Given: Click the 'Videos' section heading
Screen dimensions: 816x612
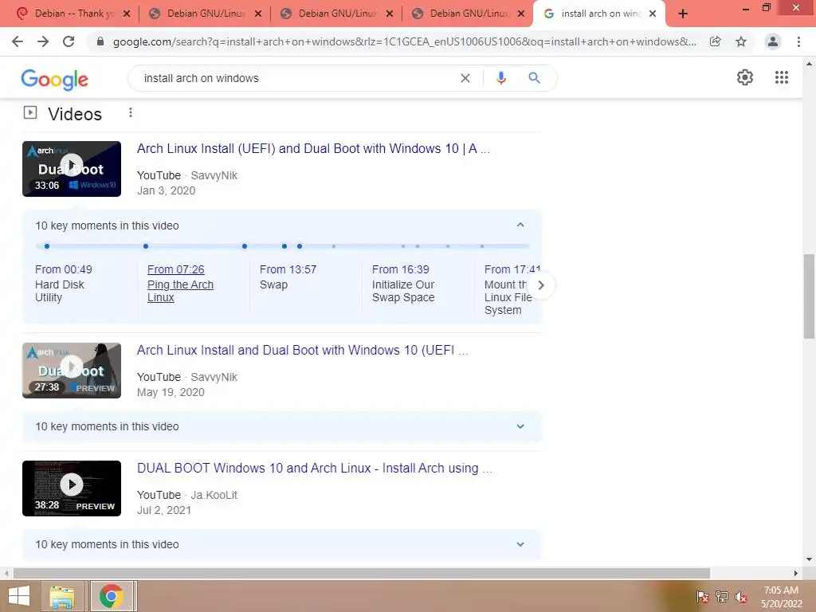Looking at the screenshot, I should (75, 114).
